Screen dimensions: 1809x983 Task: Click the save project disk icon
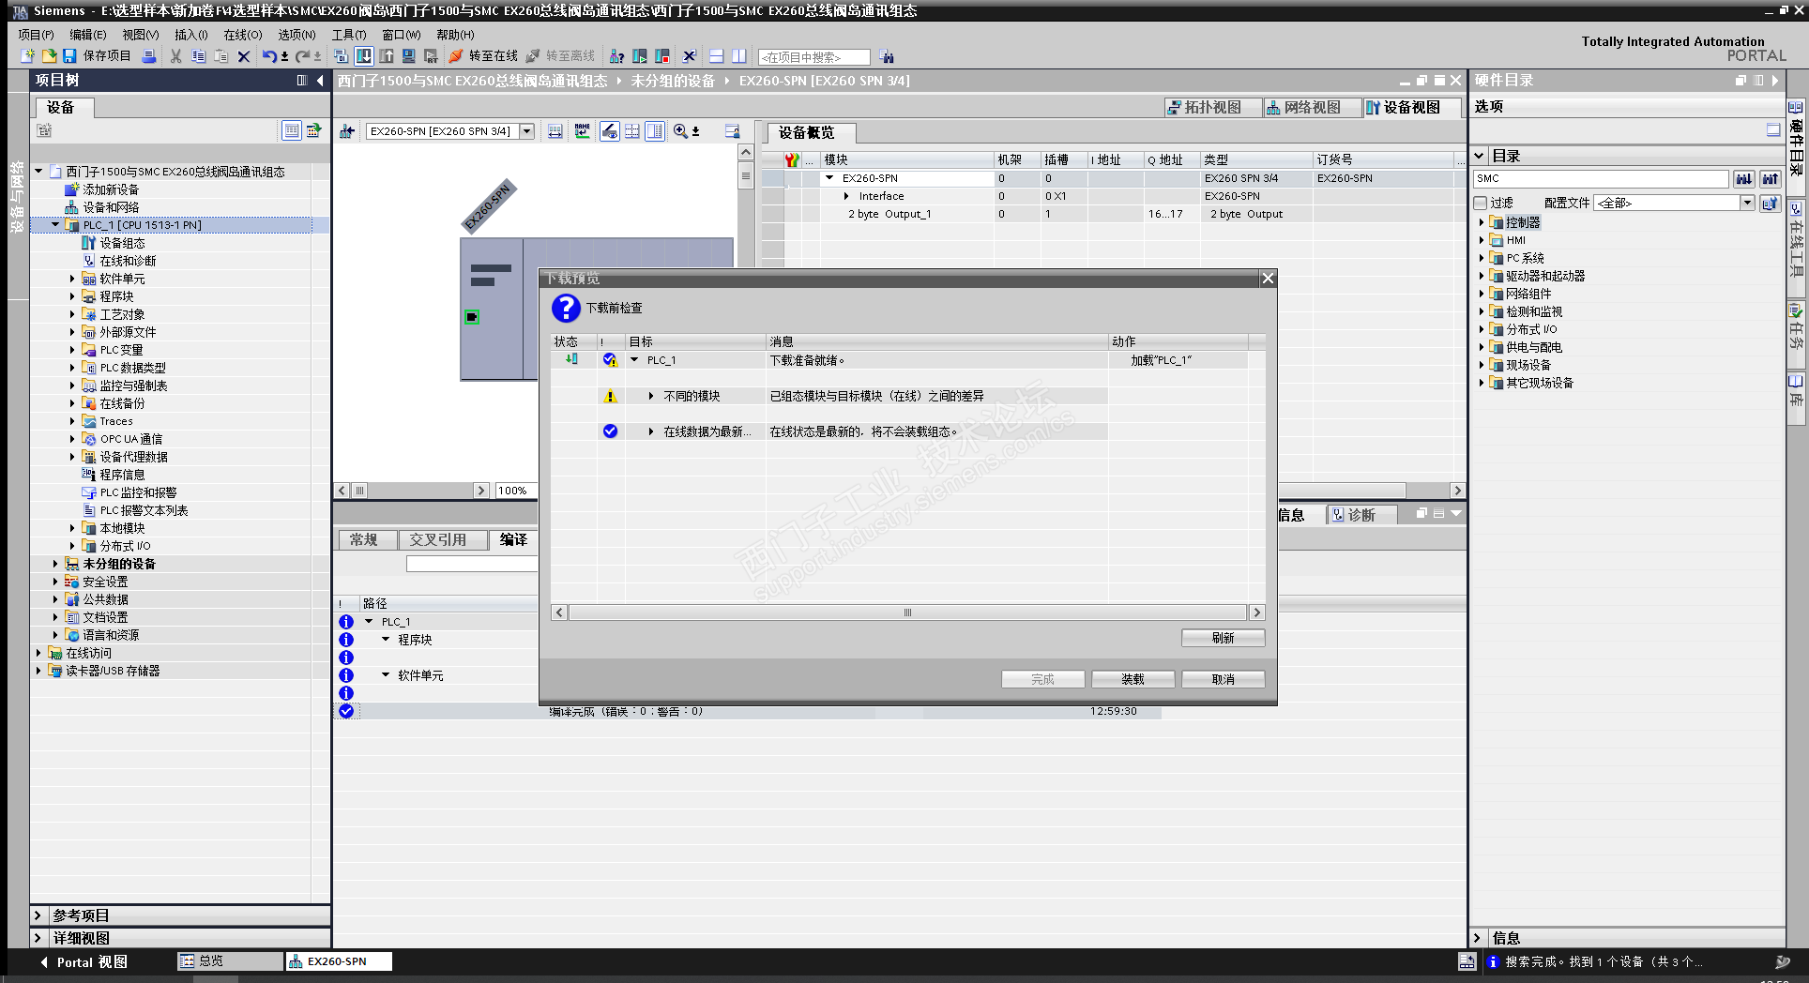(x=69, y=56)
